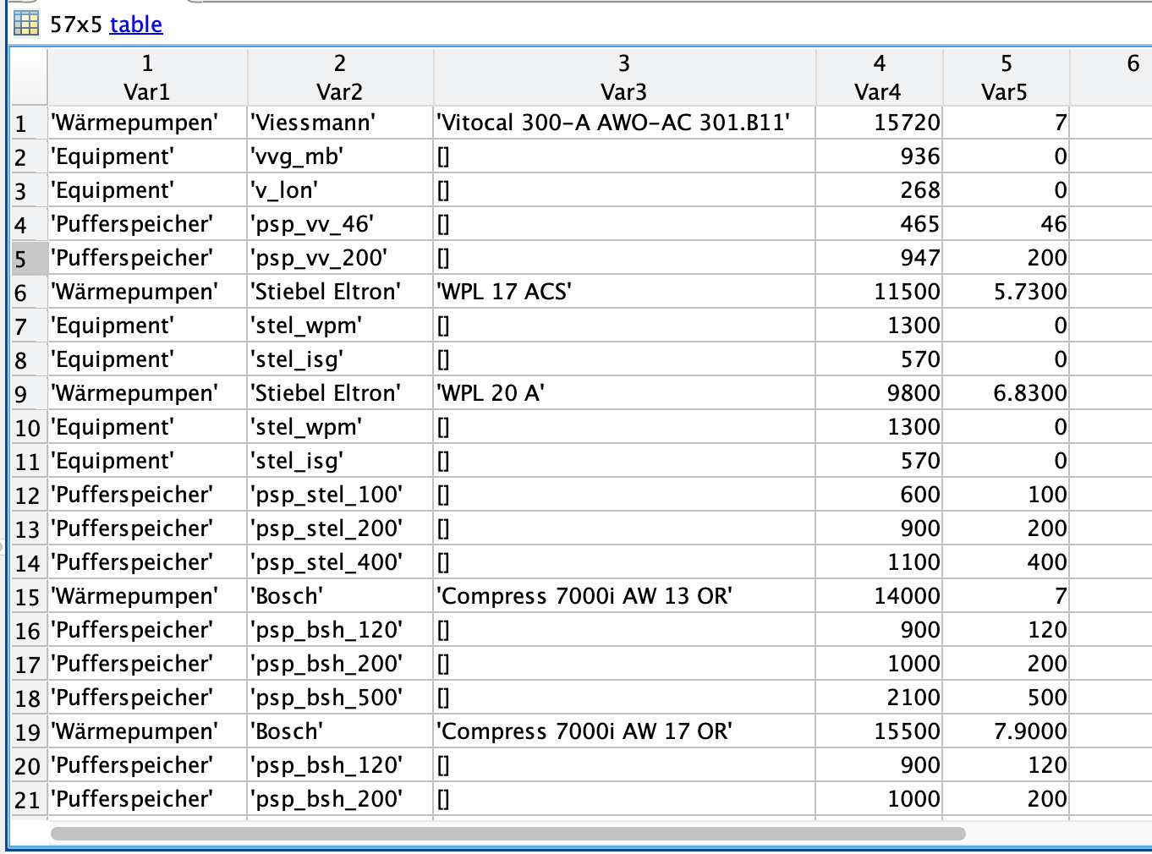Select the Var4 column header
Image resolution: width=1152 pixels, height=854 pixels.
879,78
